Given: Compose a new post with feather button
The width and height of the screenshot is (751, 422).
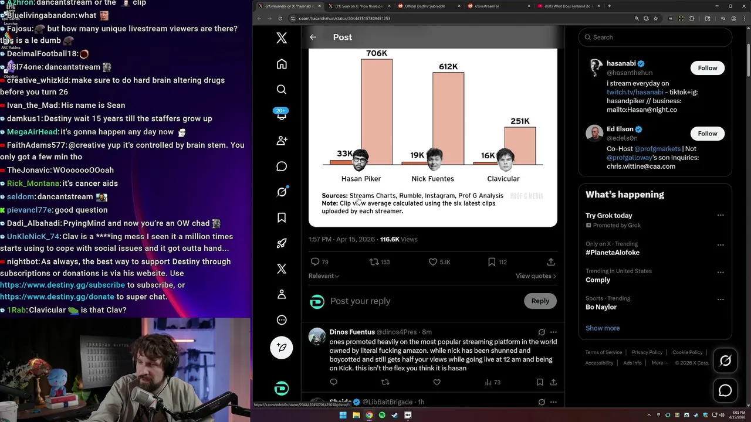Looking at the screenshot, I should coord(282,348).
